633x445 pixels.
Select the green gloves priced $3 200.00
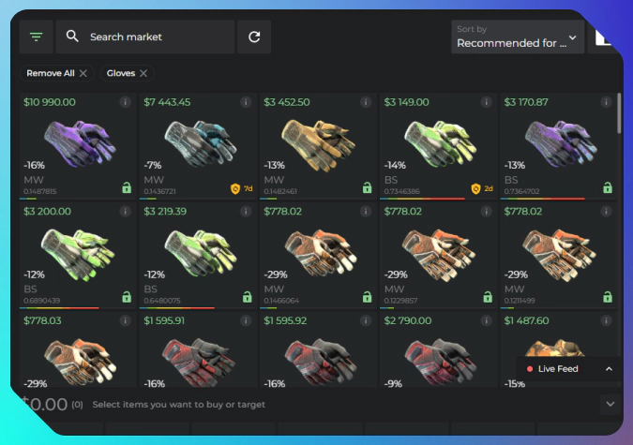[78, 256]
